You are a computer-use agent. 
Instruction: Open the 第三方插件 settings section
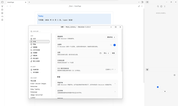pos(40,61)
